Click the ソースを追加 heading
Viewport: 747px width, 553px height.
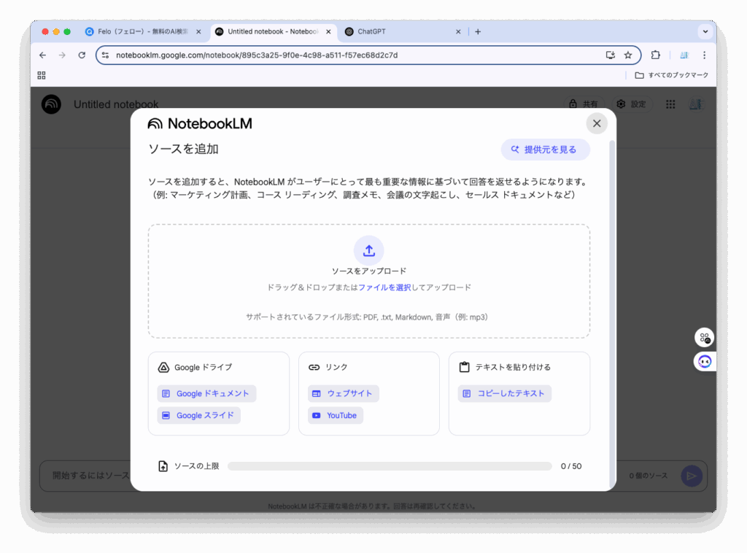pyautogui.click(x=183, y=149)
